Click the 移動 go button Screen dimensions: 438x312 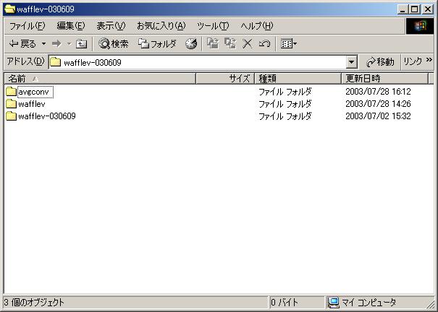[380, 62]
